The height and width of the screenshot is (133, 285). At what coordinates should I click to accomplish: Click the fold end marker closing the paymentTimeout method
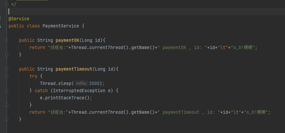pos(7,119)
